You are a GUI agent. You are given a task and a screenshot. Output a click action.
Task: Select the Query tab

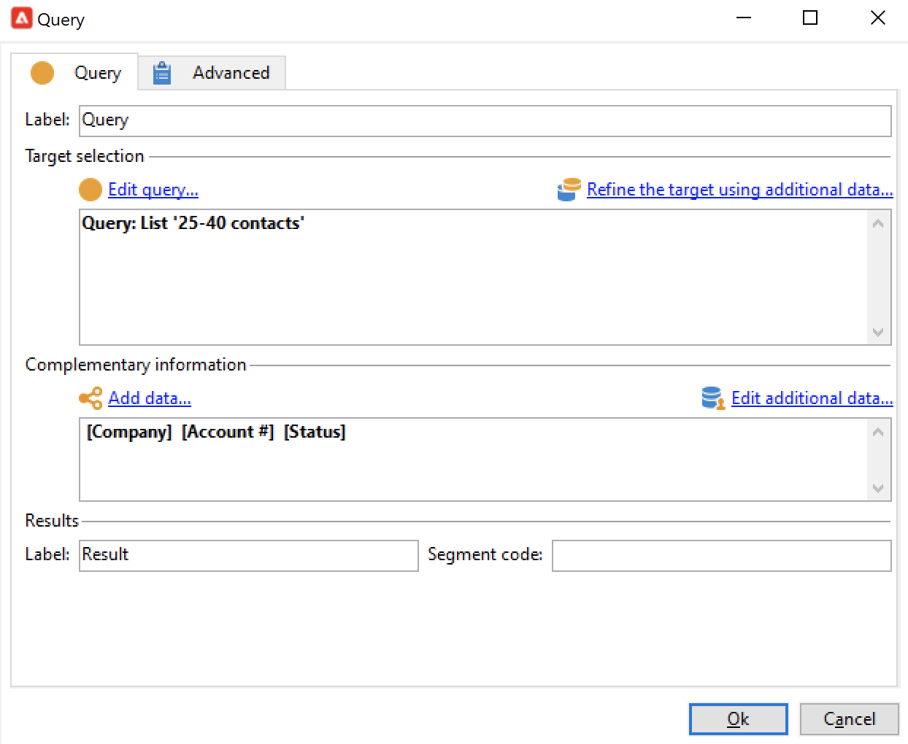(x=74, y=73)
